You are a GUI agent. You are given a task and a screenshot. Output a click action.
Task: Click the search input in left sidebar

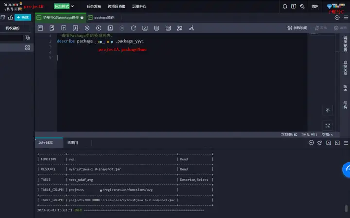tap(11, 38)
